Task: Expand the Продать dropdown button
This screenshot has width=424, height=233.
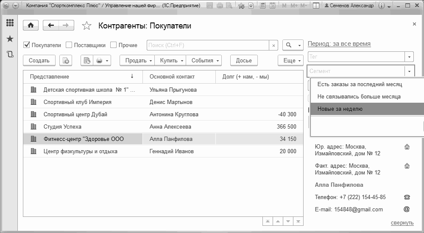Action: point(138,61)
